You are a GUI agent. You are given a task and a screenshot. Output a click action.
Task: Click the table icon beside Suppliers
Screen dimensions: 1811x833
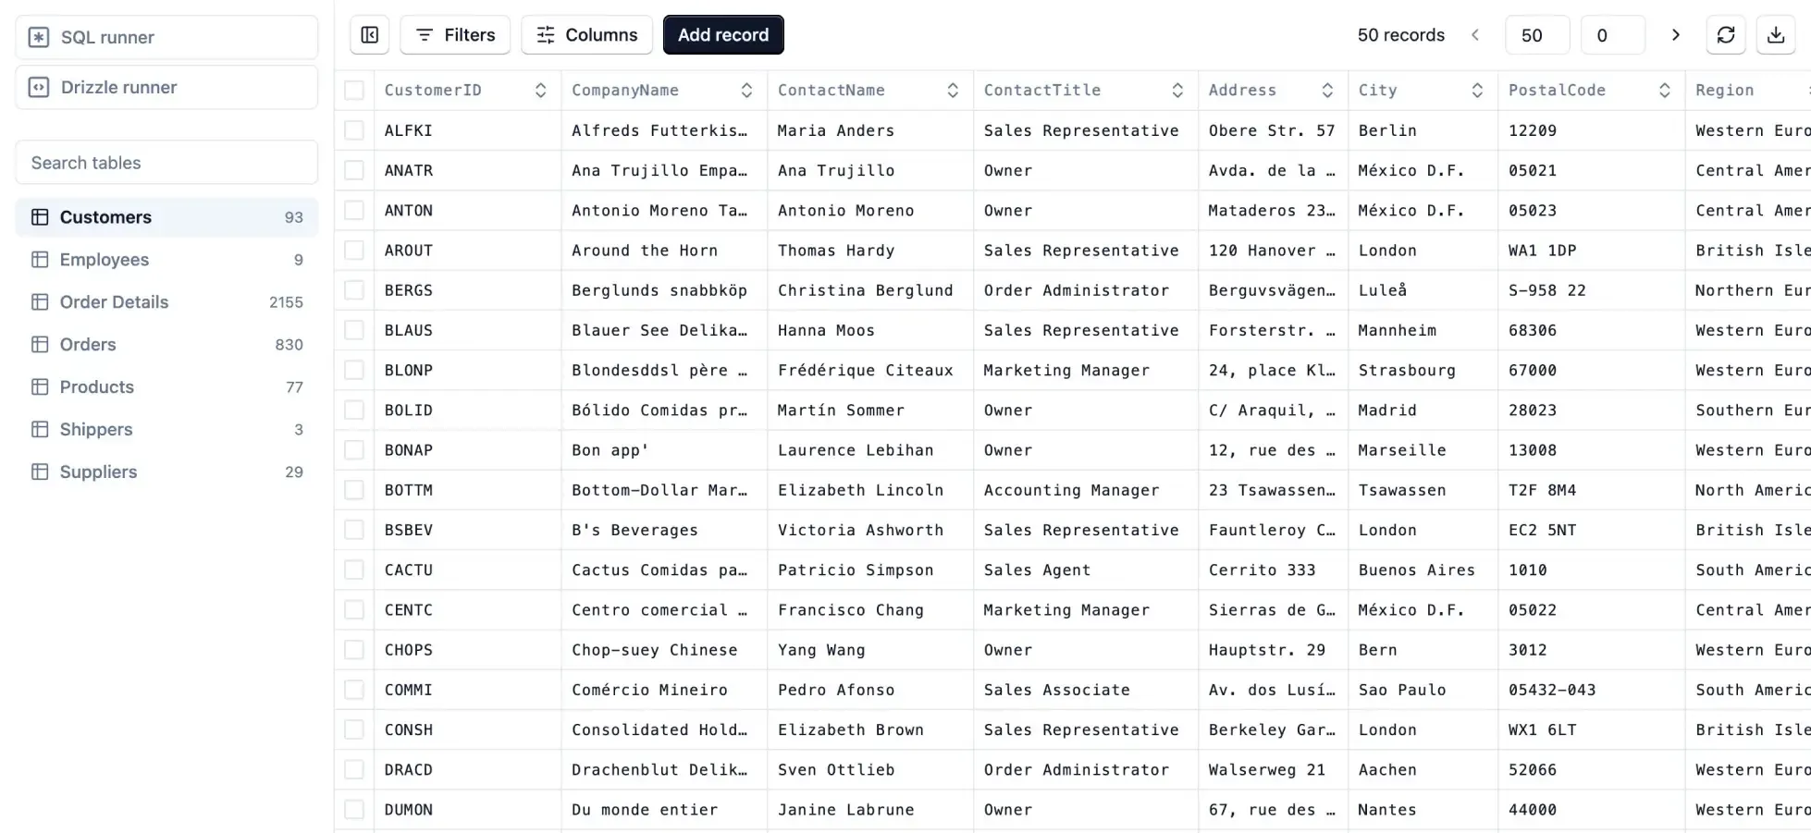39,472
